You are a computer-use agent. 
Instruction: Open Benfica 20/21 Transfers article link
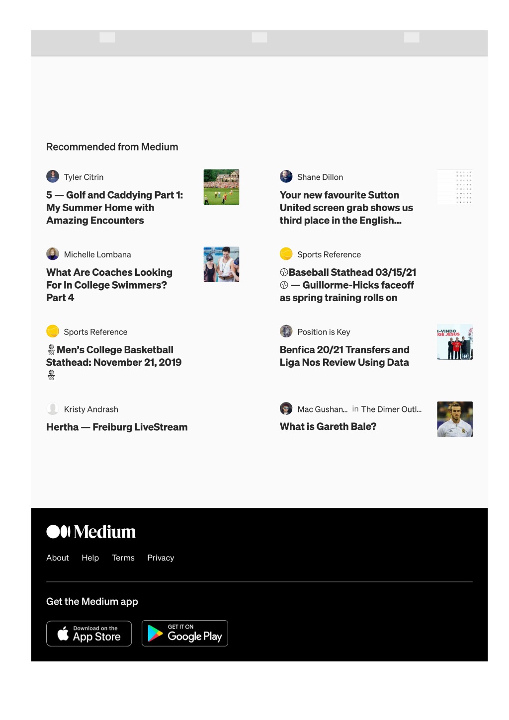(x=344, y=356)
